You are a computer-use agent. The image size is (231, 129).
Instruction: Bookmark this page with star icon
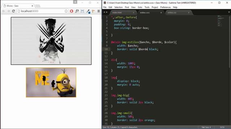pyautogui.click(x=66, y=11)
